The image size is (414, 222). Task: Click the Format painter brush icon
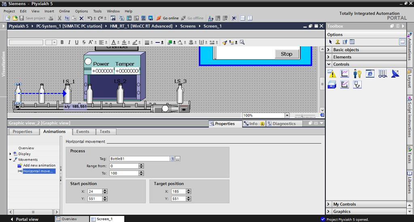click(225, 42)
